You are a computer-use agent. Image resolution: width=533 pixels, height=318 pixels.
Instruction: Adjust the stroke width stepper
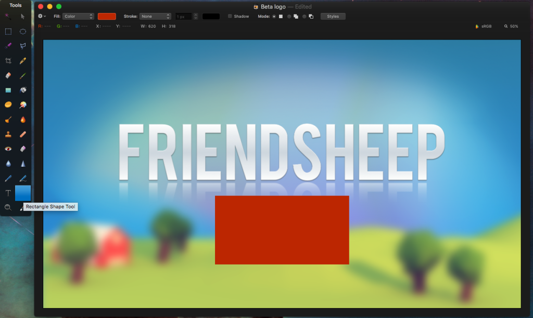[x=196, y=16]
